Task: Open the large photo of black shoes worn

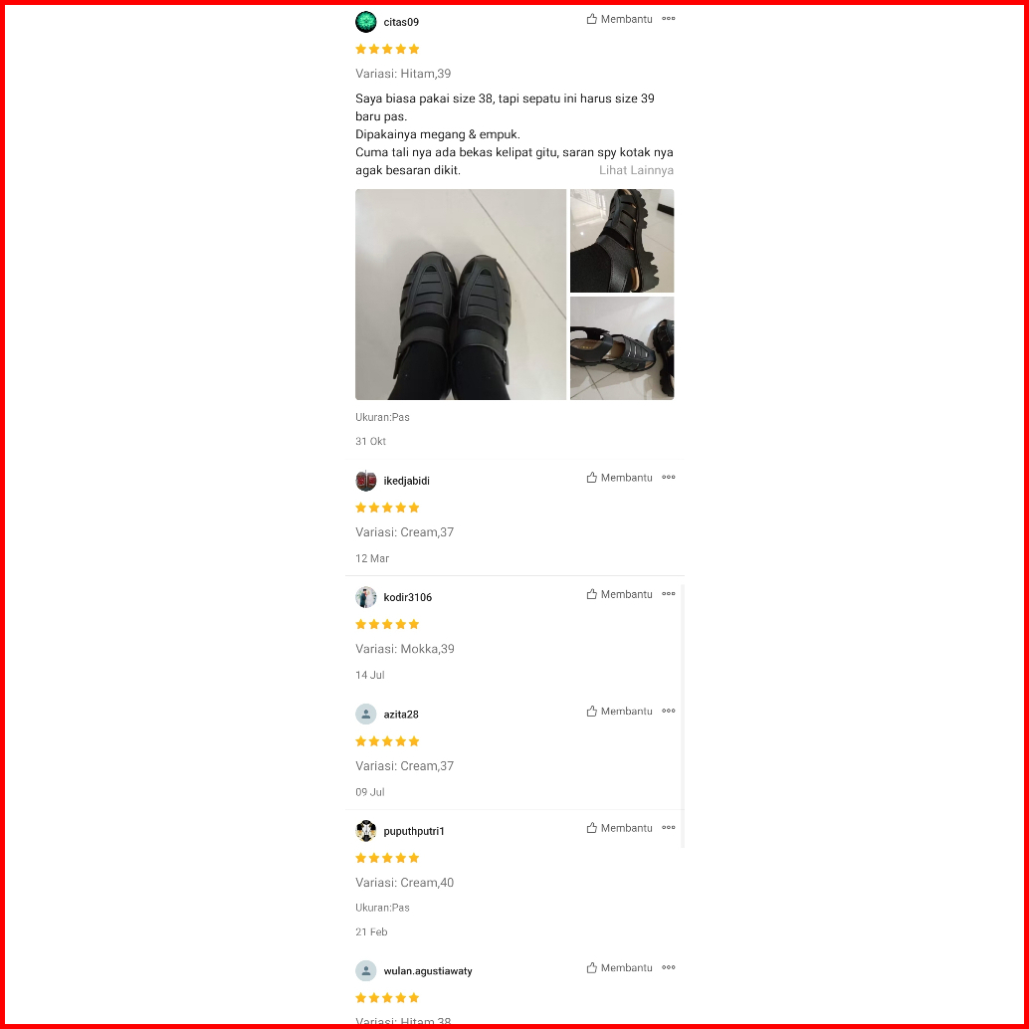Action: pos(461,295)
